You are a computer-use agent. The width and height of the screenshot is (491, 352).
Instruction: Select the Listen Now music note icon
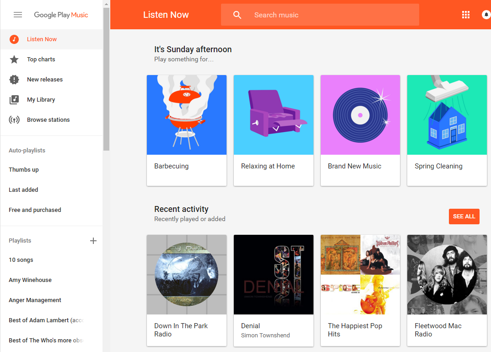point(14,39)
